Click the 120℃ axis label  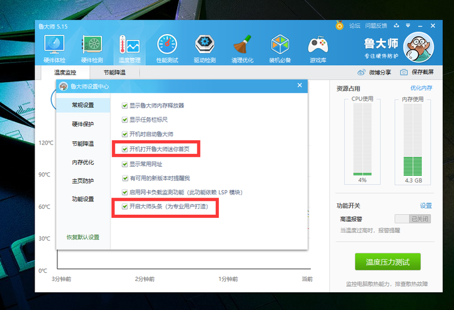pos(46,143)
